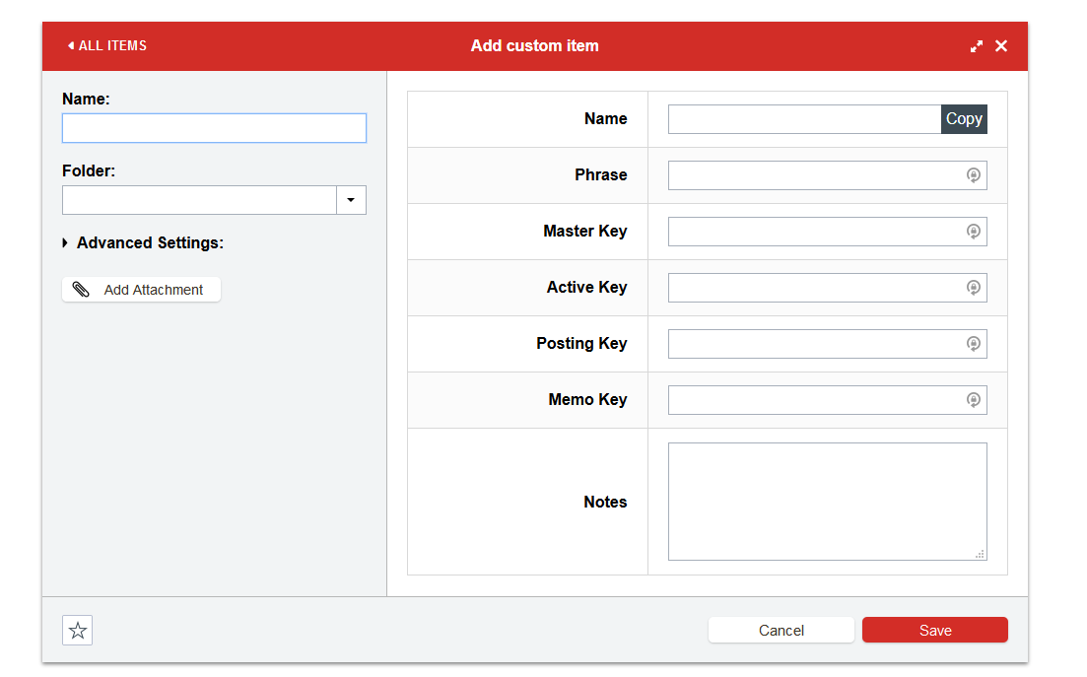The image size is (1087, 677).
Task: Cancel adding the custom item
Action: [781, 631]
